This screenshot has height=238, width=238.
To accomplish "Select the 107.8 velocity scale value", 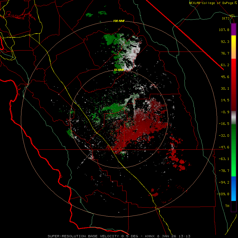I will point(224,30).
